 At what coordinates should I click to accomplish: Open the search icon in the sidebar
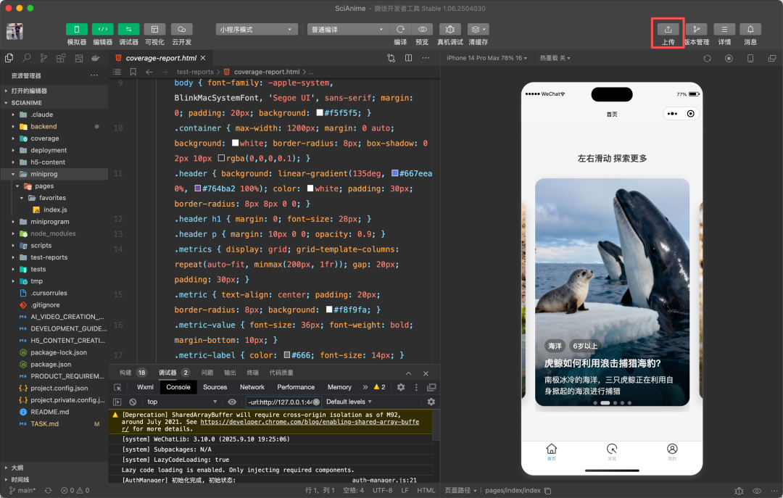(27, 58)
